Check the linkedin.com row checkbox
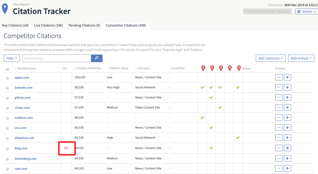 click(7, 88)
